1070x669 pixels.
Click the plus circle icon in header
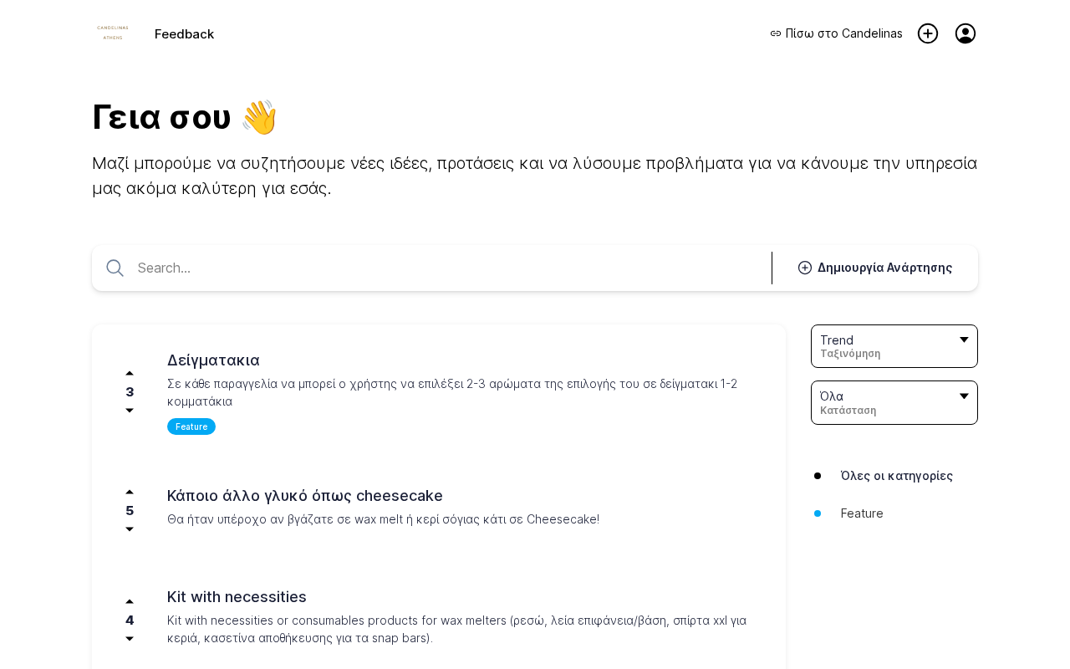[928, 33]
